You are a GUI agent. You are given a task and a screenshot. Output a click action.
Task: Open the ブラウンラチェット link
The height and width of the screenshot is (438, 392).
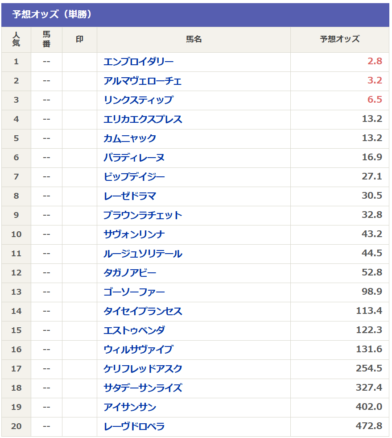143,215
